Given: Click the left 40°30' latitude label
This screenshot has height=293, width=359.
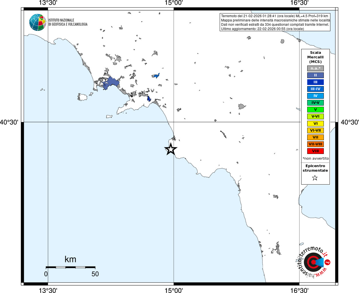Looking at the screenshot, I should point(9,122).
